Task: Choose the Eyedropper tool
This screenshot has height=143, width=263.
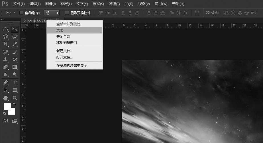Action: pyautogui.click(x=15, y=44)
